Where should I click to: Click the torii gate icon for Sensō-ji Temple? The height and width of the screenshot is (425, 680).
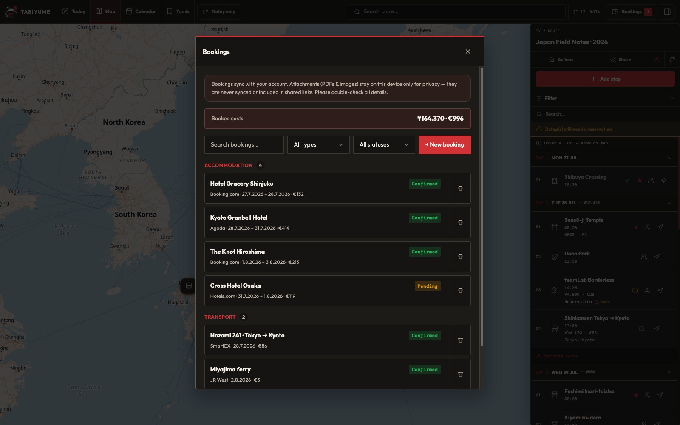(554, 227)
